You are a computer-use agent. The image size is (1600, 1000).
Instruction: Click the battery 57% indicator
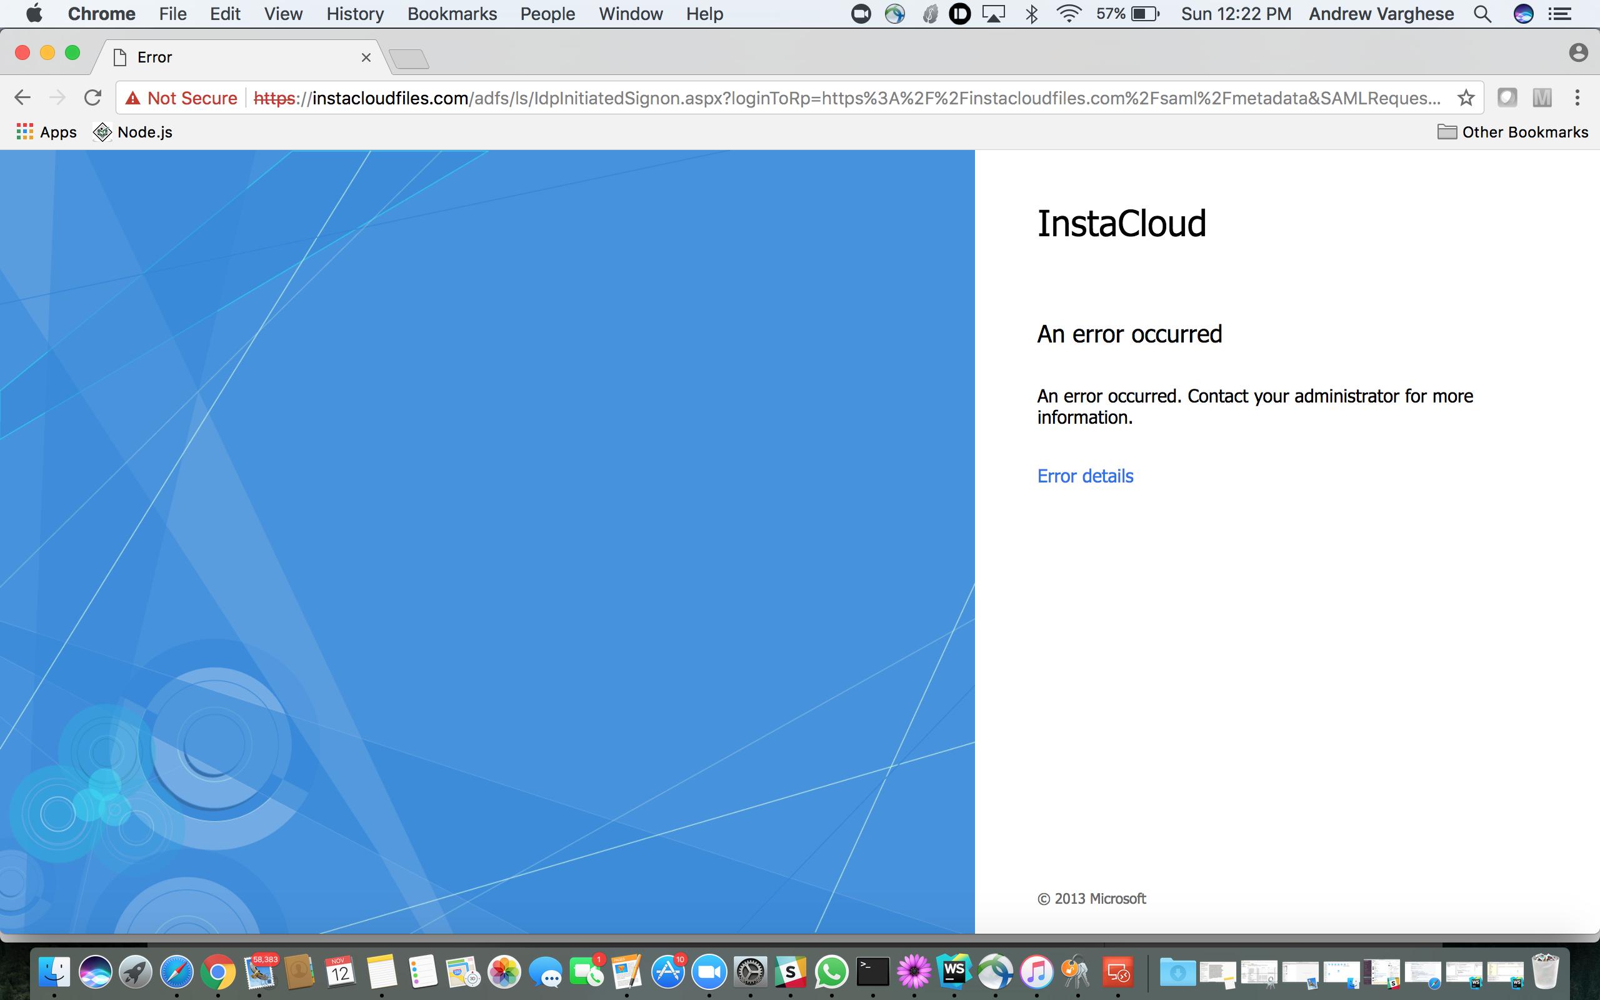coord(1127,14)
